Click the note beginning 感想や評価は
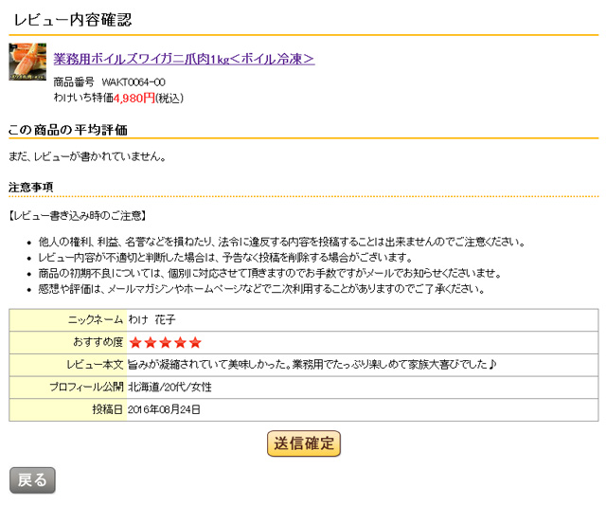Viewport: 606px width, 506px height. 261,289
